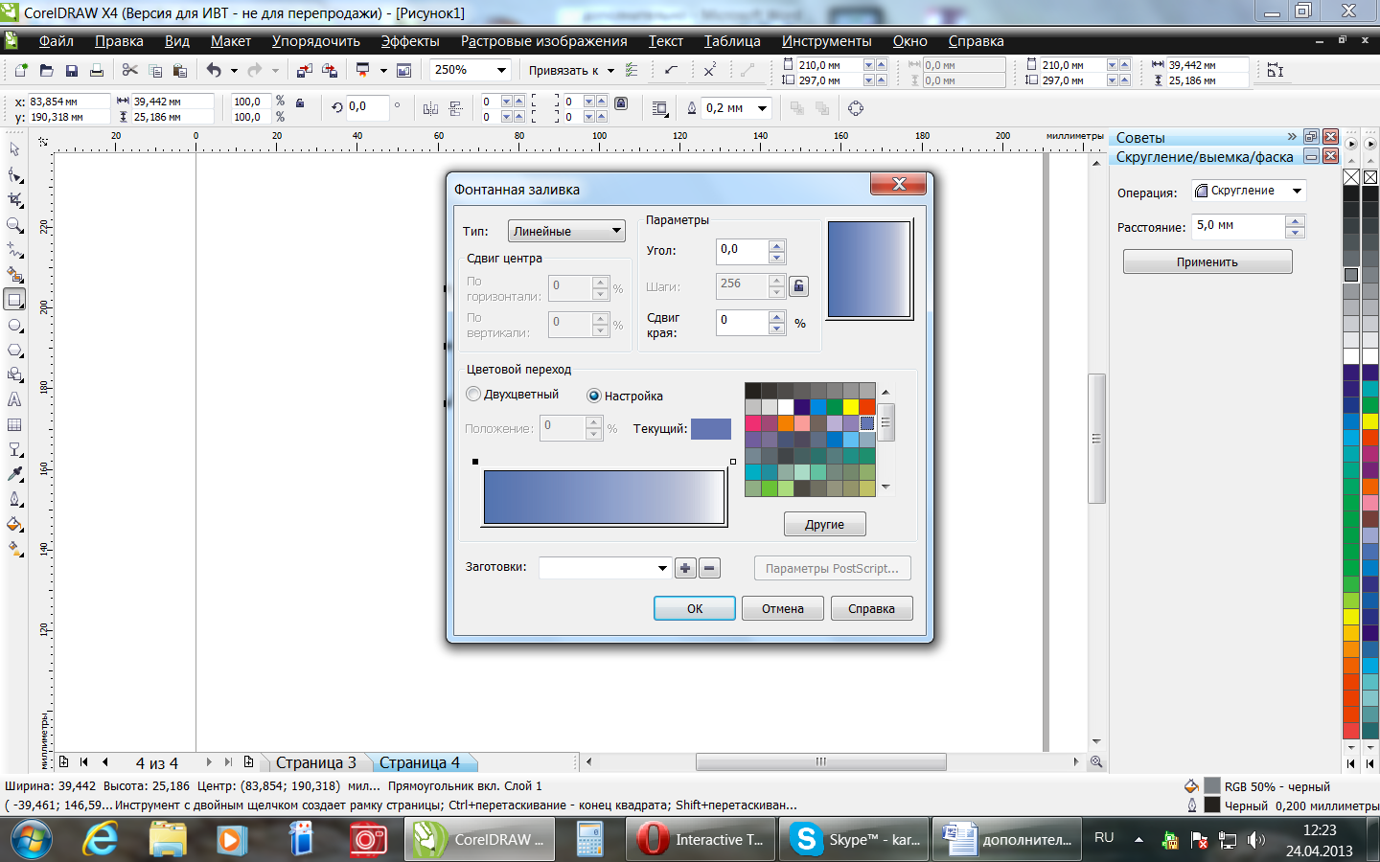Open the Тип Линейные dropdown

(x=566, y=231)
